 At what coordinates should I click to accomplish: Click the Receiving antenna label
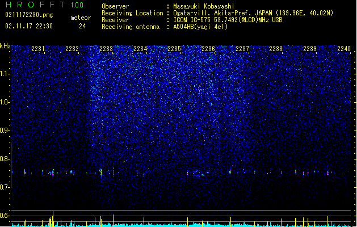pos(131,27)
